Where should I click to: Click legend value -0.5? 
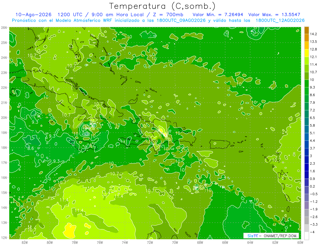[x=314, y=194]
